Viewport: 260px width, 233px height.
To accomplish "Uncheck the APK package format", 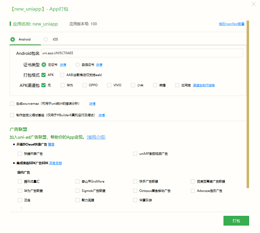I will tap(44, 75).
